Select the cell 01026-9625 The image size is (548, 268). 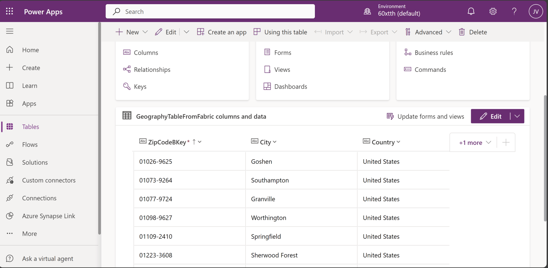[x=189, y=161]
